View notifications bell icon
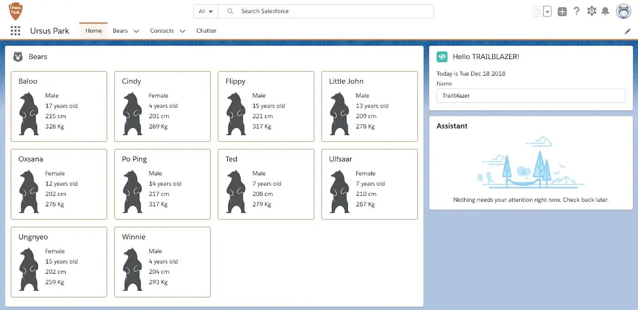 [605, 11]
